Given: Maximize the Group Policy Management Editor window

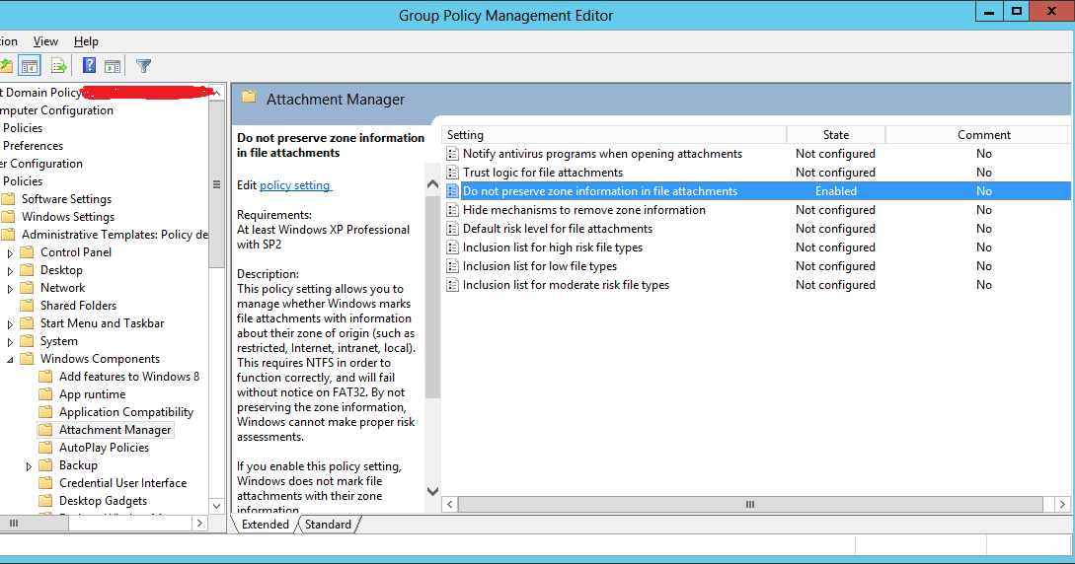Looking at the screenshot, I should pyautogui.click(x=1016, y=11).
